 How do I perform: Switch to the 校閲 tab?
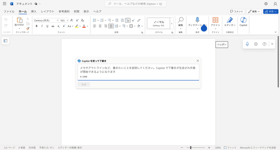(77, 12)
